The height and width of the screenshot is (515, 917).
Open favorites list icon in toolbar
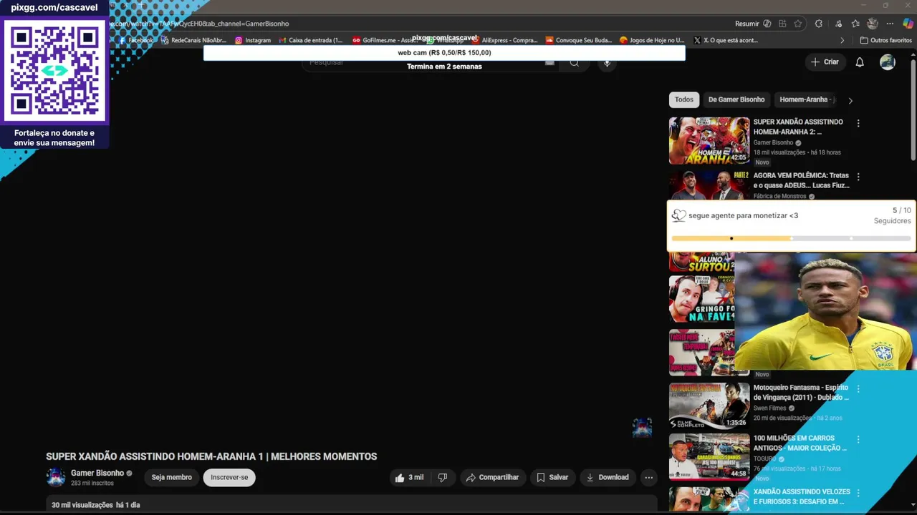(x=855, y=24)
